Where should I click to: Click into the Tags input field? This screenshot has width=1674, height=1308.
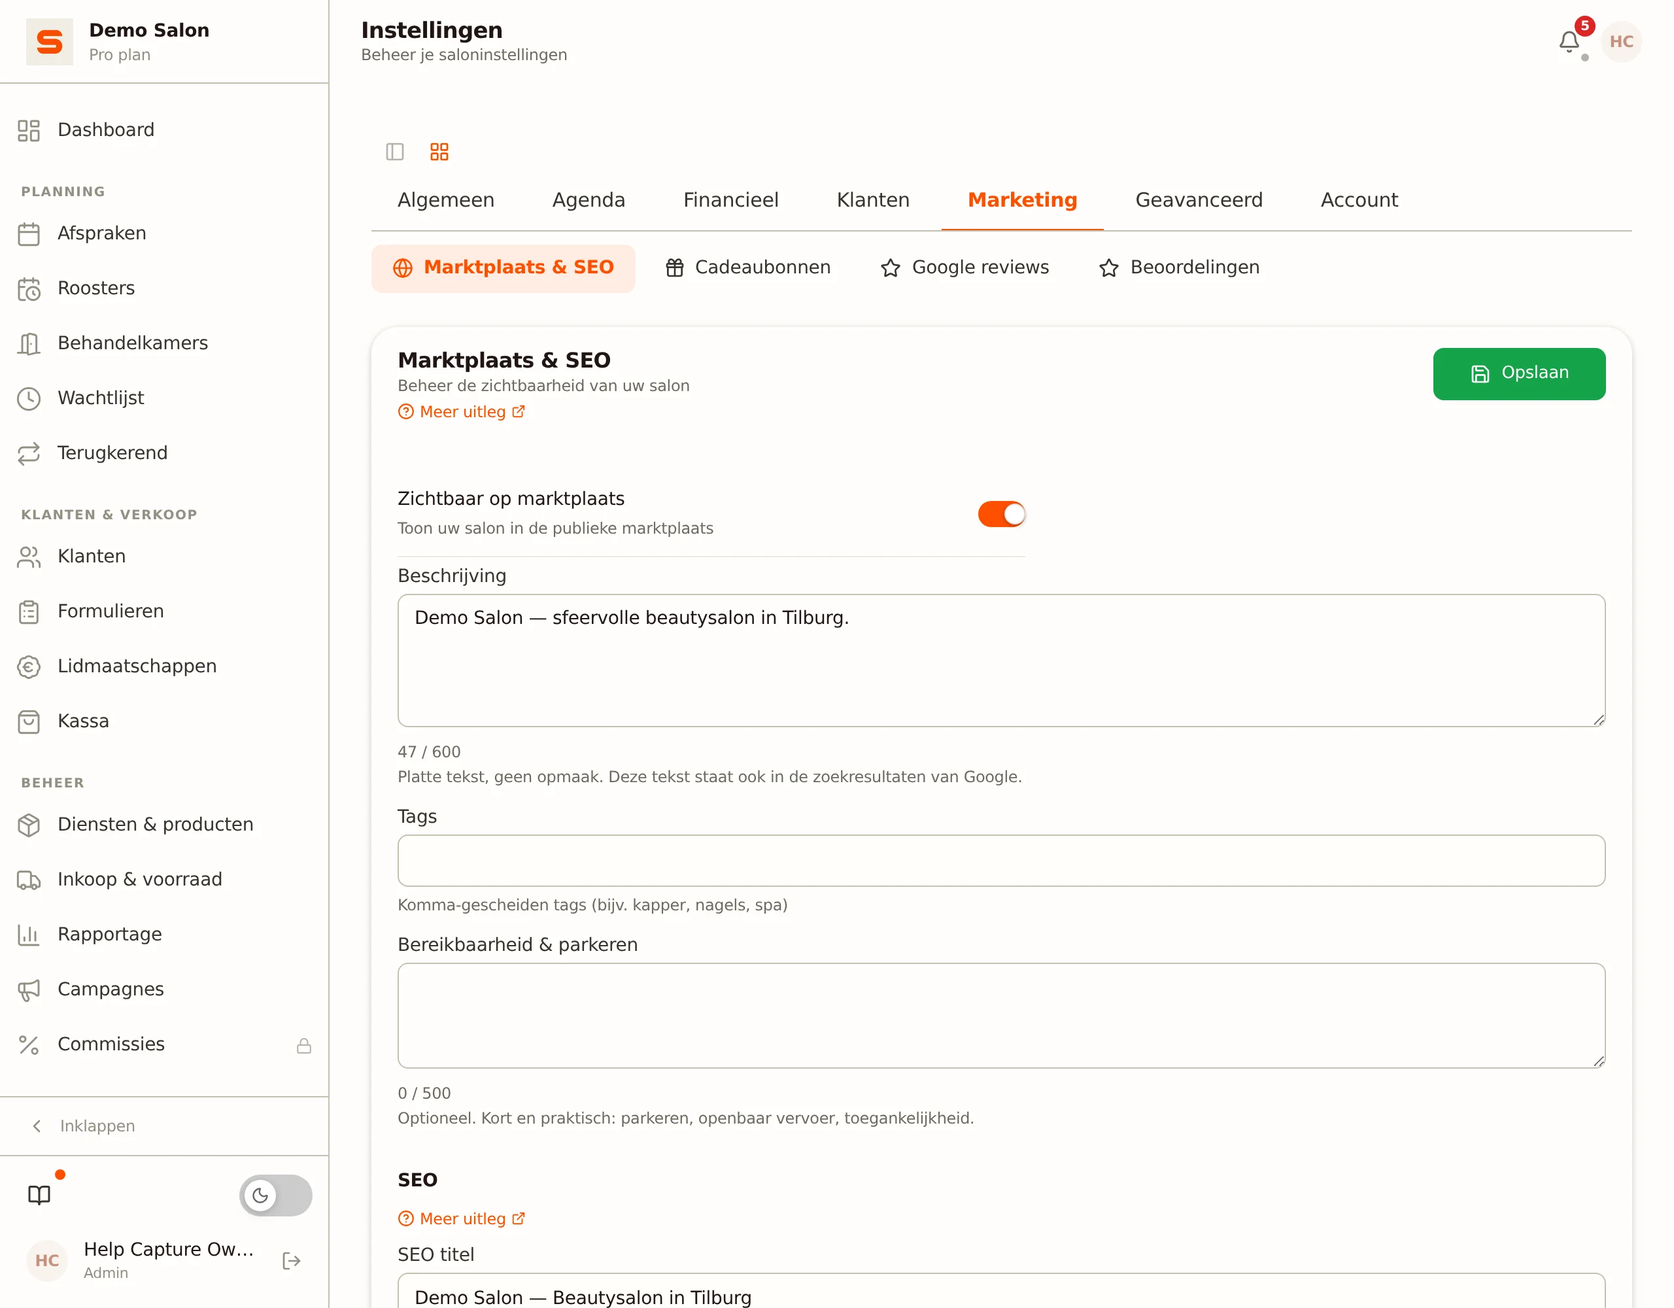tap(1000, 860)
